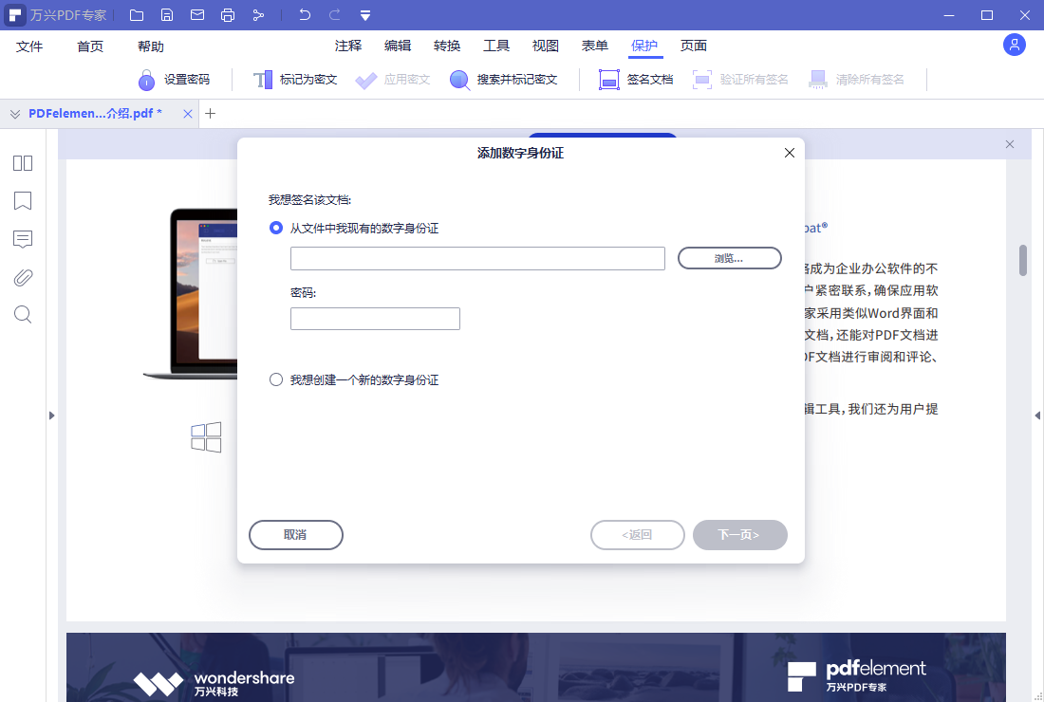Show the bookmarks panel

(x=22, y=201)
